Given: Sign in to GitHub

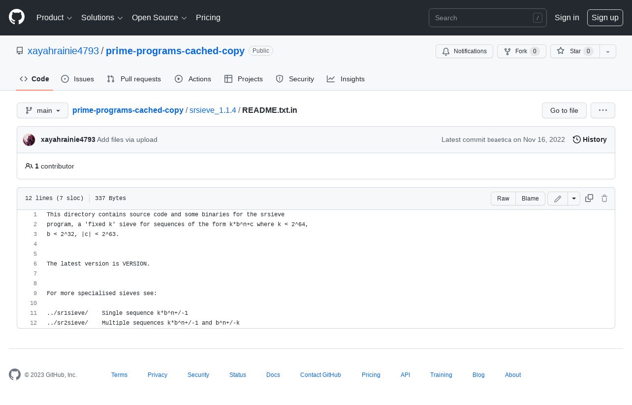Looking at the screenshot, I should point(567,18).
